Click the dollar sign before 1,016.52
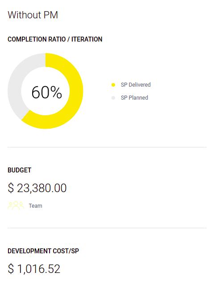 coord(11,268)
